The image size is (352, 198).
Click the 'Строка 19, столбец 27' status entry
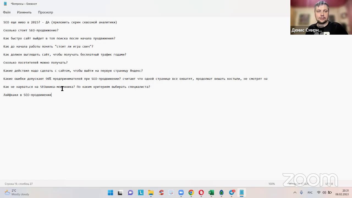(19, 184)
